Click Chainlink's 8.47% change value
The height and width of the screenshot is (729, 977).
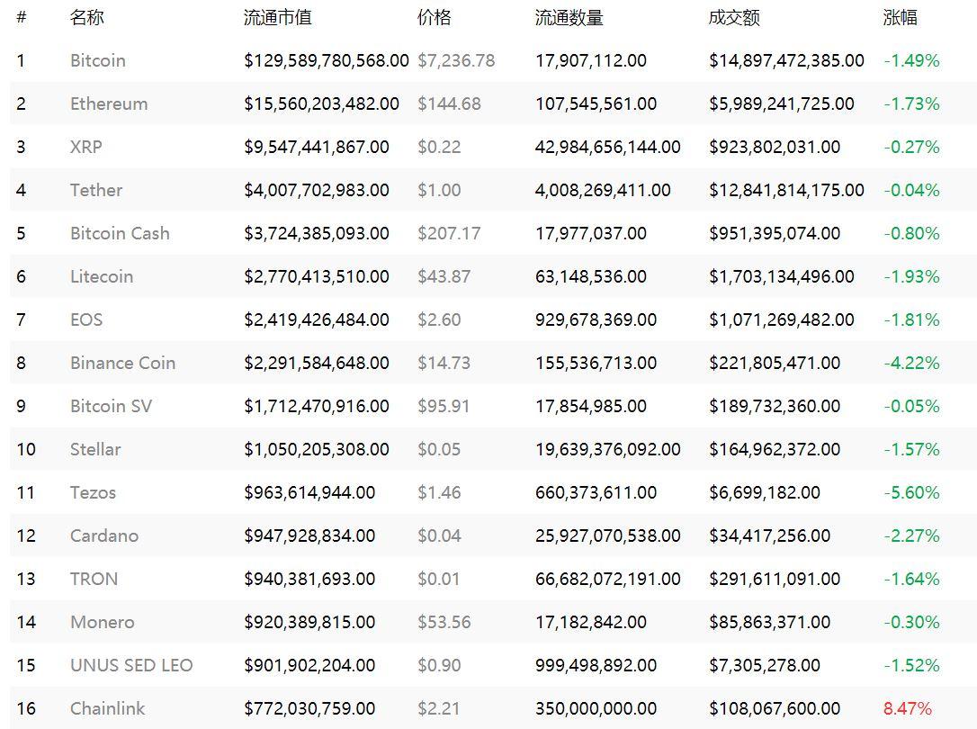pos(908,708)
